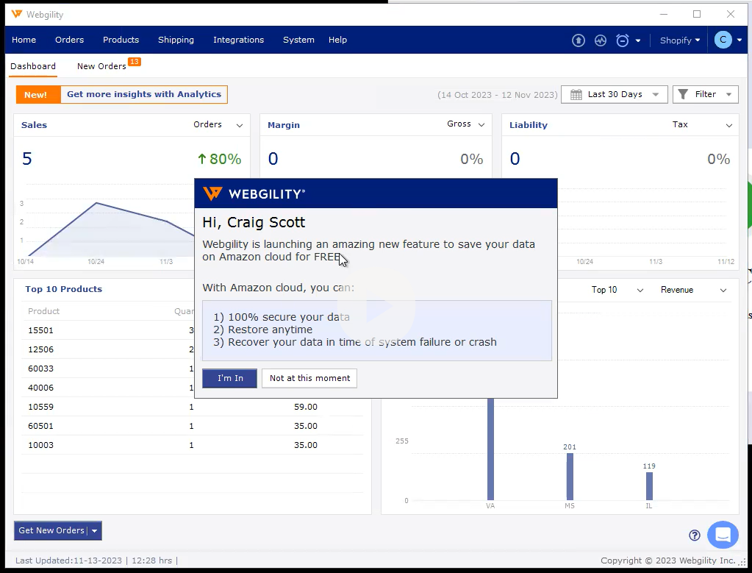Select product row 60501
The image size is (752, 573).
tap(192, 426)
